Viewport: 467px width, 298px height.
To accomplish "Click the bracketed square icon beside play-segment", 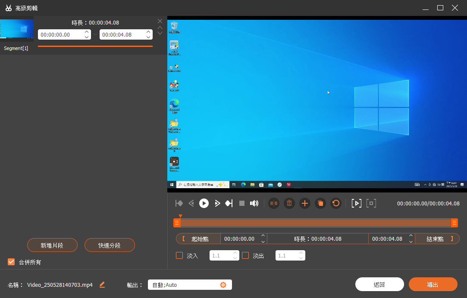I will [371, 203].
